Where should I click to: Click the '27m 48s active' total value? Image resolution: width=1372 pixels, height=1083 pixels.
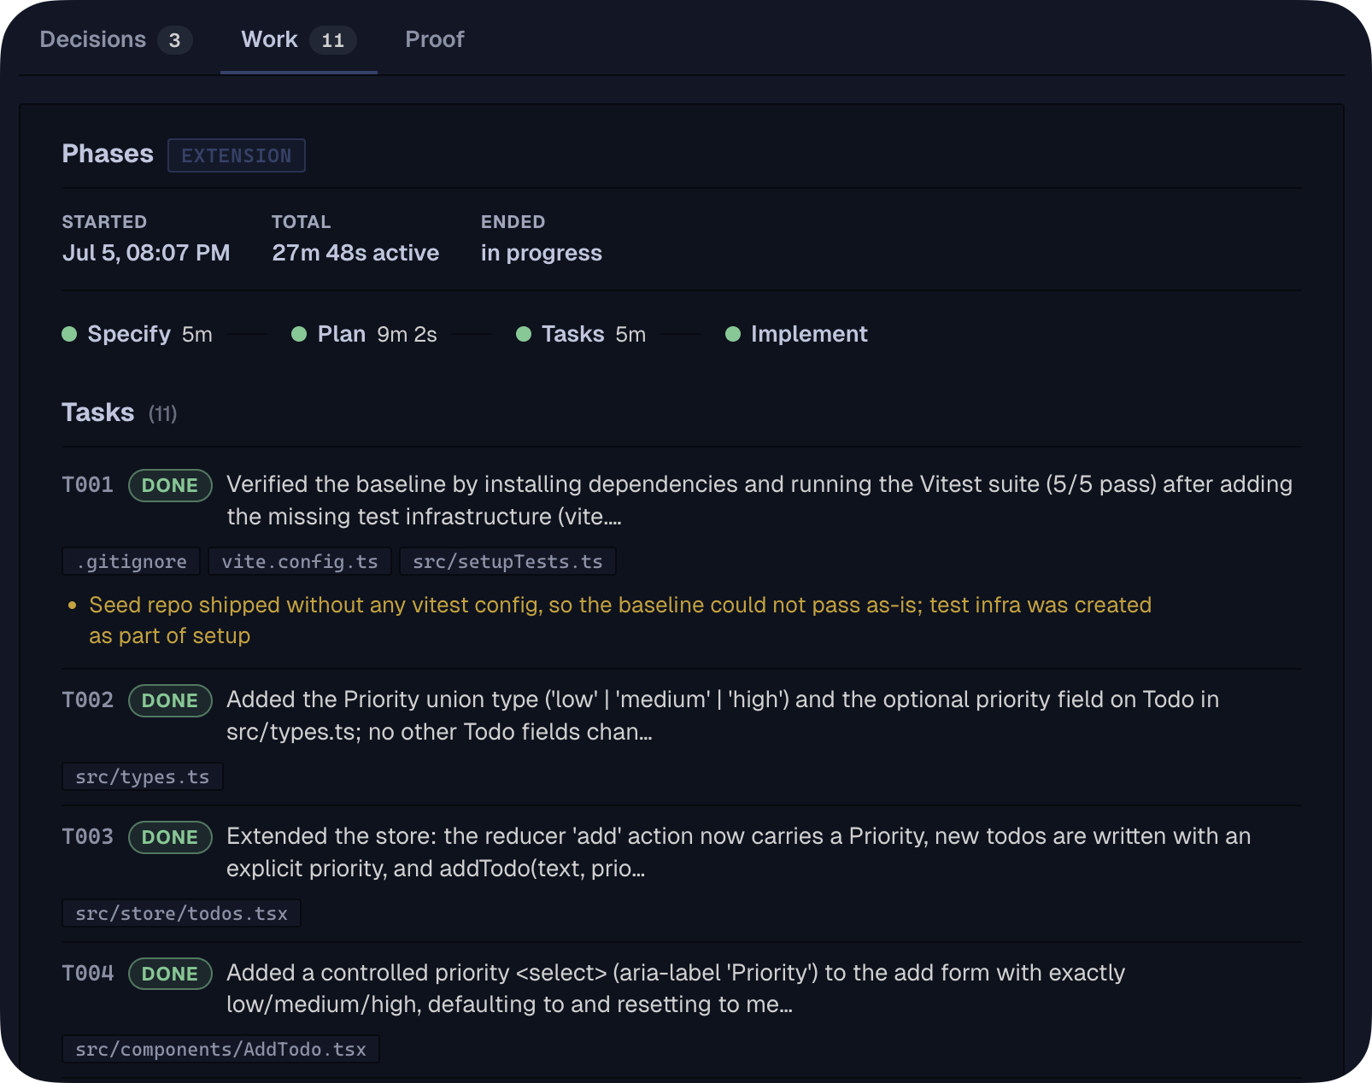(x=355, y=253)
